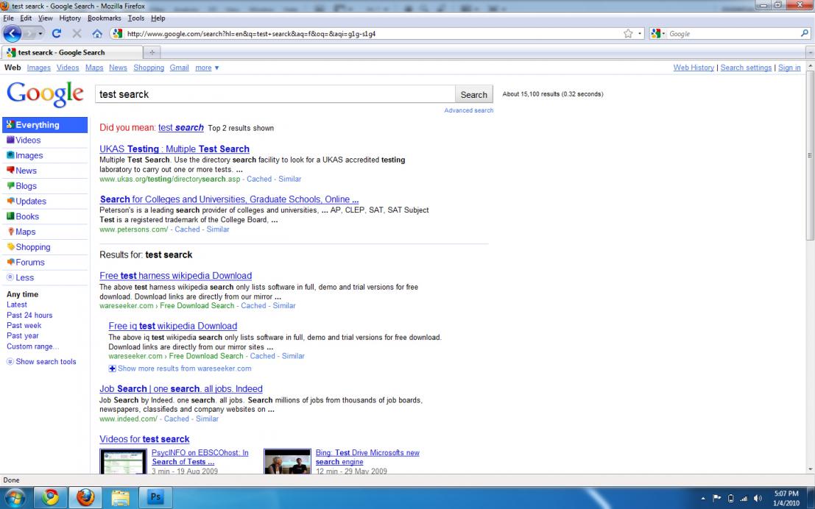Select the 'test searck - Google Search' tab
Image resolution: width=815 pixels, height=509 pixels.
[72, 52]
